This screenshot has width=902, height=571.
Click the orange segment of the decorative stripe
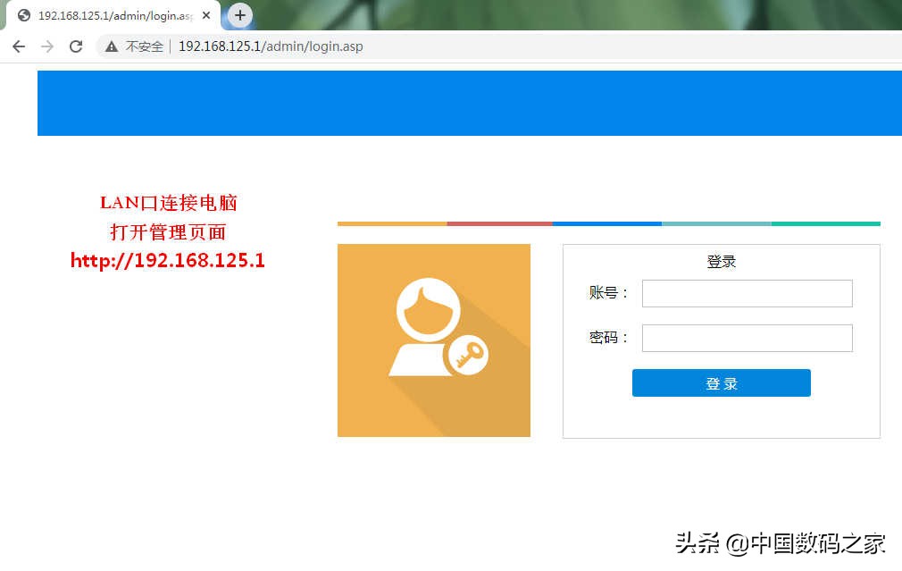[x=390, y=223]
